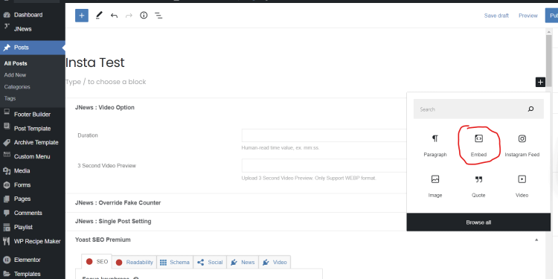Image resolution: width=558 pixels, height=279 pixels.
Task: Click the block Search field
Action: point(478,109)
